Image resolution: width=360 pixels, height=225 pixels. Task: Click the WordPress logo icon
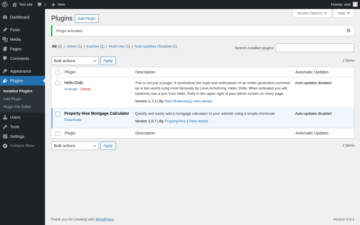coord(5,4)
